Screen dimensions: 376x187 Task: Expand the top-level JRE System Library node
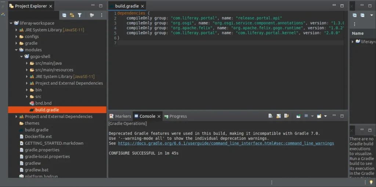pos(16,30)
